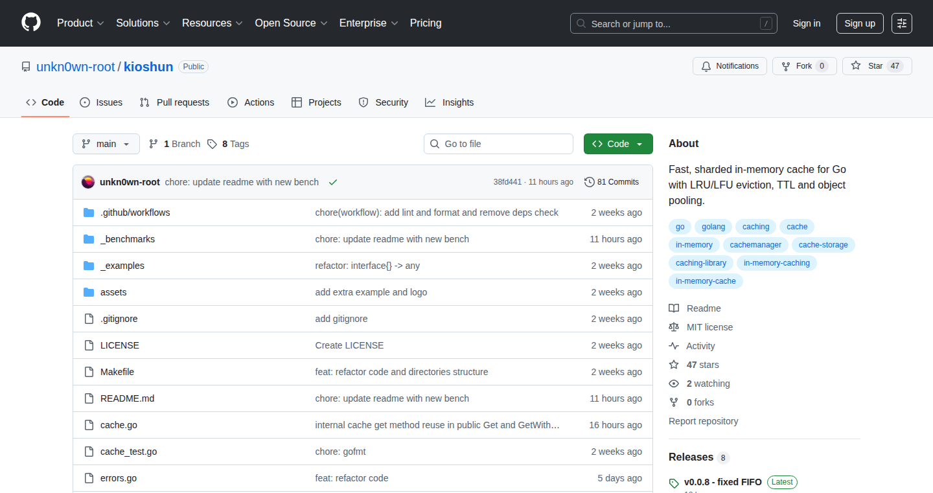The height and width of the screenshot is (493, 933).
Task: Click Report repository
Action: coord(704,421)
